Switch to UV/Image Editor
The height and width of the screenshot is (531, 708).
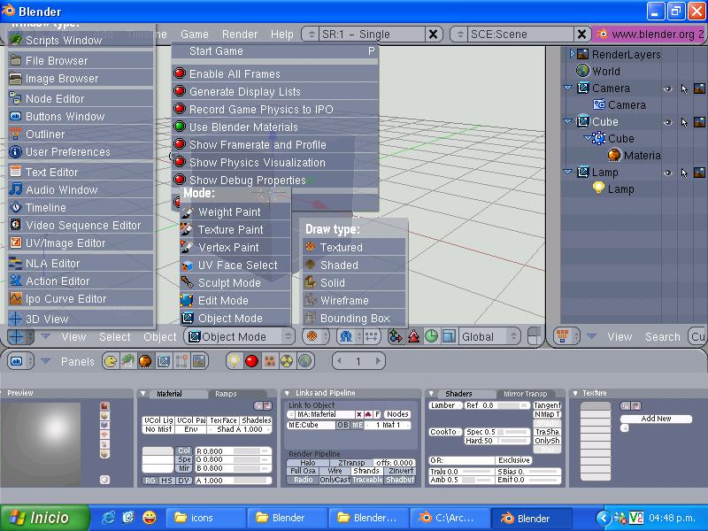pyautogui.click(x=81, y=242)
